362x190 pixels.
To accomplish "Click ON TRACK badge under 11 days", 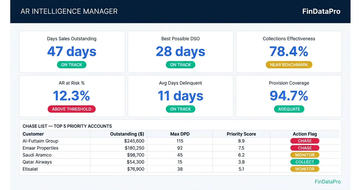I will tap(180, 109).
